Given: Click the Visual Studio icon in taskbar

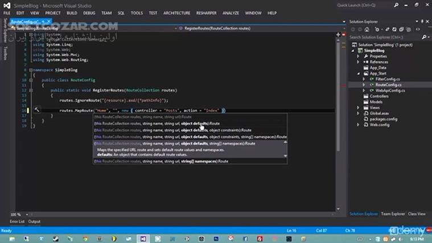Looking at the screenshot, I should [143, 238].
